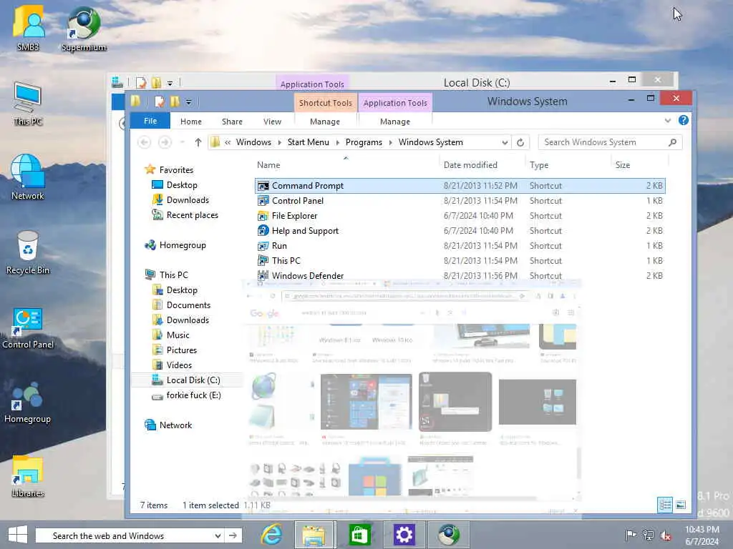Open the File tab
This screenshot has height=549, width=733.
150,121
